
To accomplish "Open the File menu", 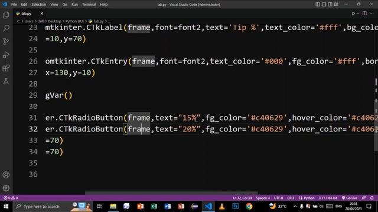I will tap(14, 4).
